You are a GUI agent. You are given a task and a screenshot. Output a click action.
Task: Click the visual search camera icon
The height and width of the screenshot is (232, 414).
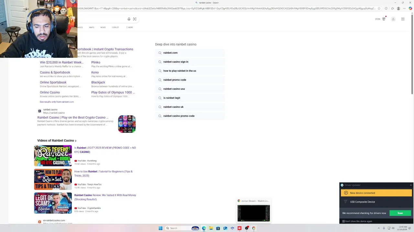point(135,19)
